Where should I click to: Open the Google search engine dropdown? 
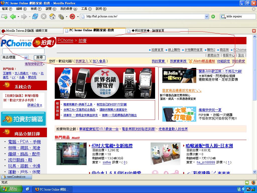pos(223,17)
